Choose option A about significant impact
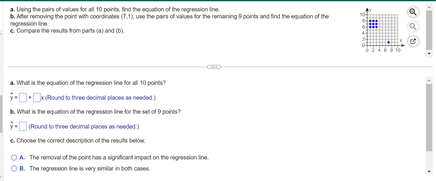The width and height of the screenshot is (436, 181). coord(14,157)
